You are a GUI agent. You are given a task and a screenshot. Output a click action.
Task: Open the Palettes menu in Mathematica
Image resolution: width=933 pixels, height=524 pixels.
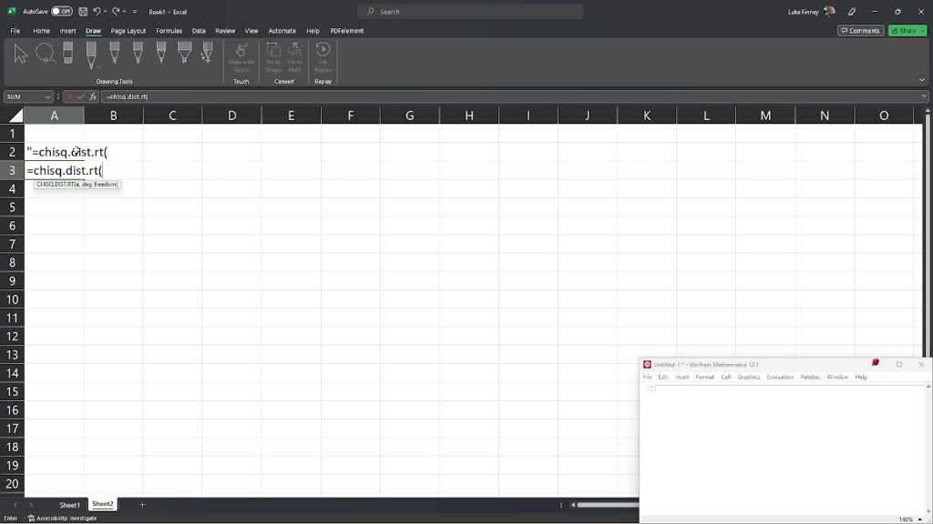[x=810, y=377]
